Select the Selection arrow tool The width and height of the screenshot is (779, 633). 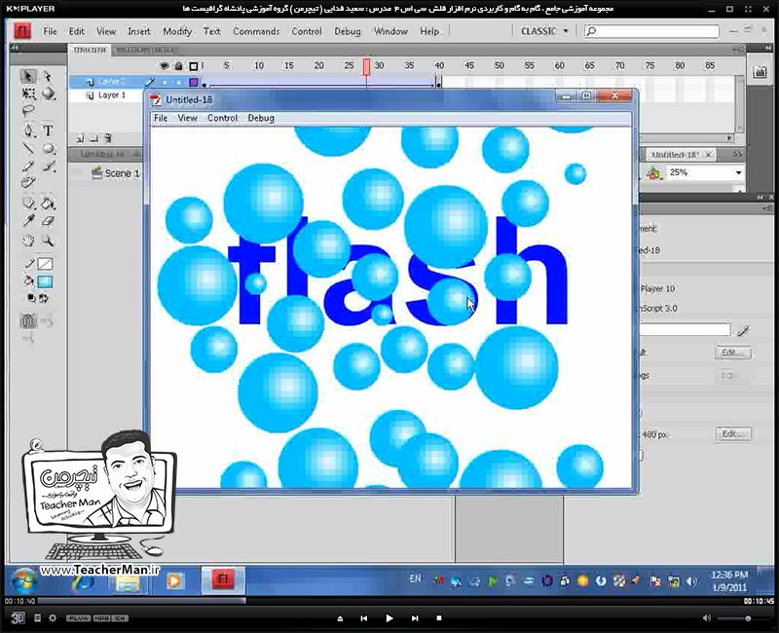(28, 76)
